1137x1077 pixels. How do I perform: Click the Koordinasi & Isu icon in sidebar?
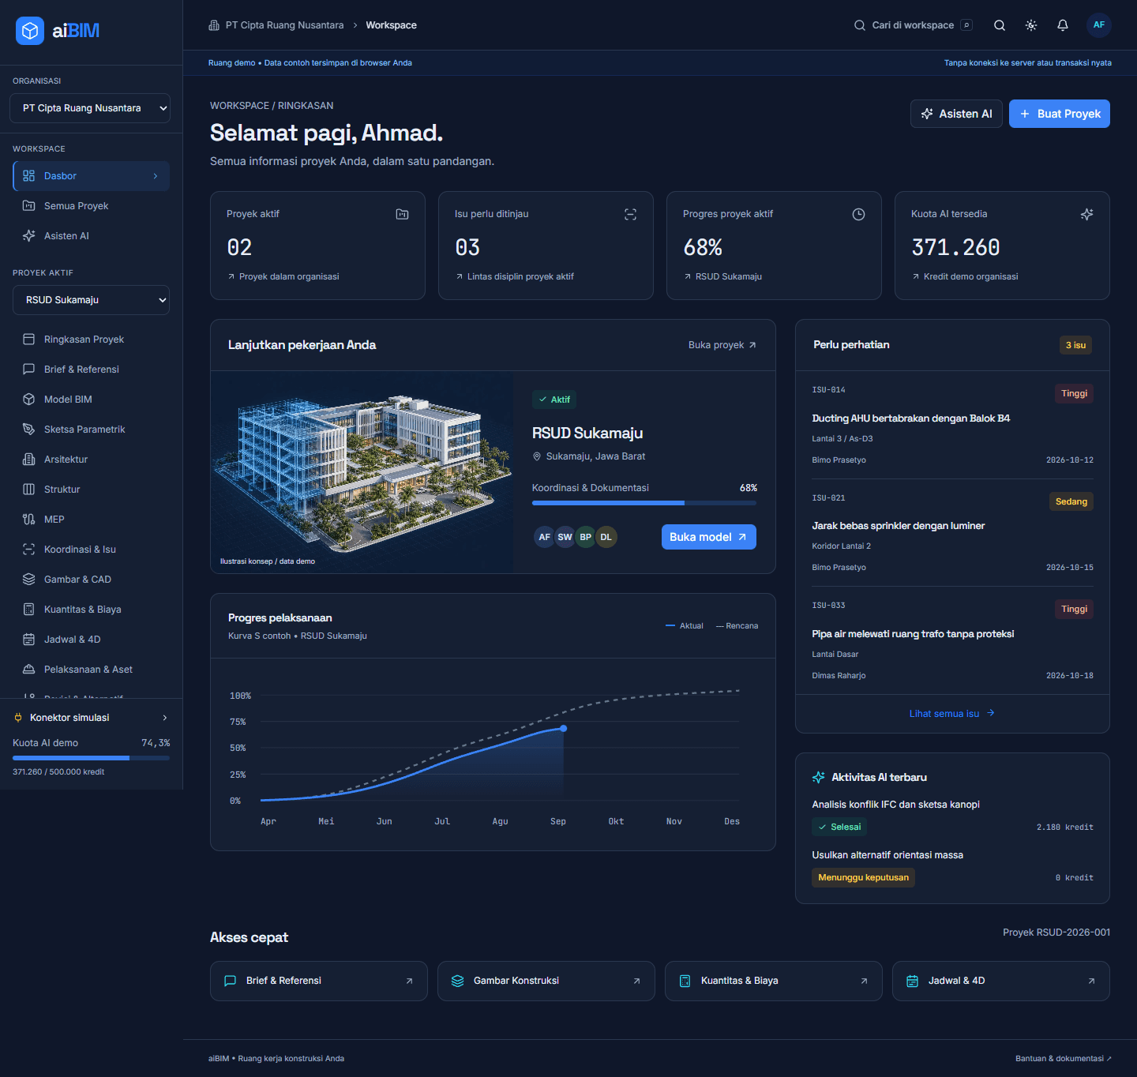(29, 550)
